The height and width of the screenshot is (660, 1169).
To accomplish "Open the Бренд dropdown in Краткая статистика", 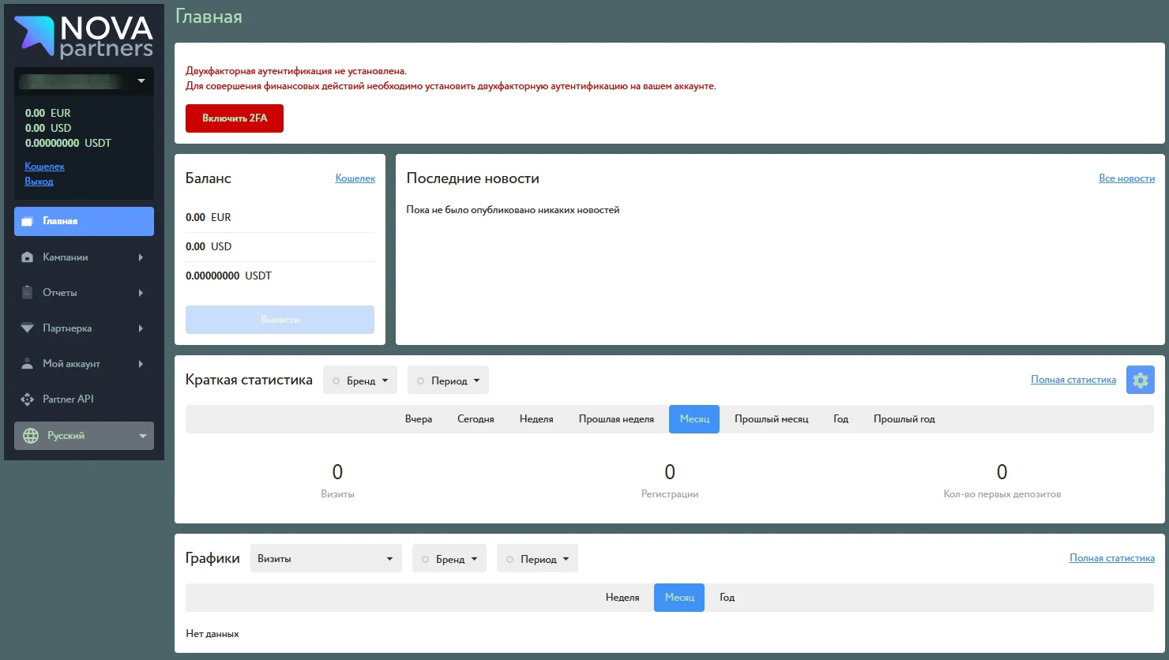I will (x=360, y=380).
